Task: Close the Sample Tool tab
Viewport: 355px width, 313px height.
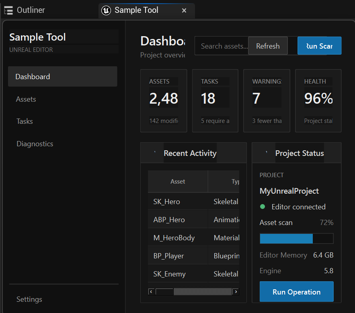Action: 184,10
